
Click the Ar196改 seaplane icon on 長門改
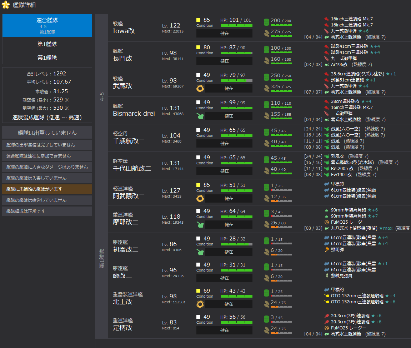(x=326, y=65)
